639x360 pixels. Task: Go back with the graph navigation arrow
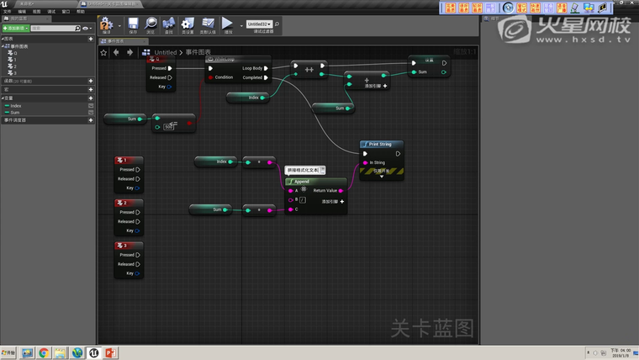point(117,52)
